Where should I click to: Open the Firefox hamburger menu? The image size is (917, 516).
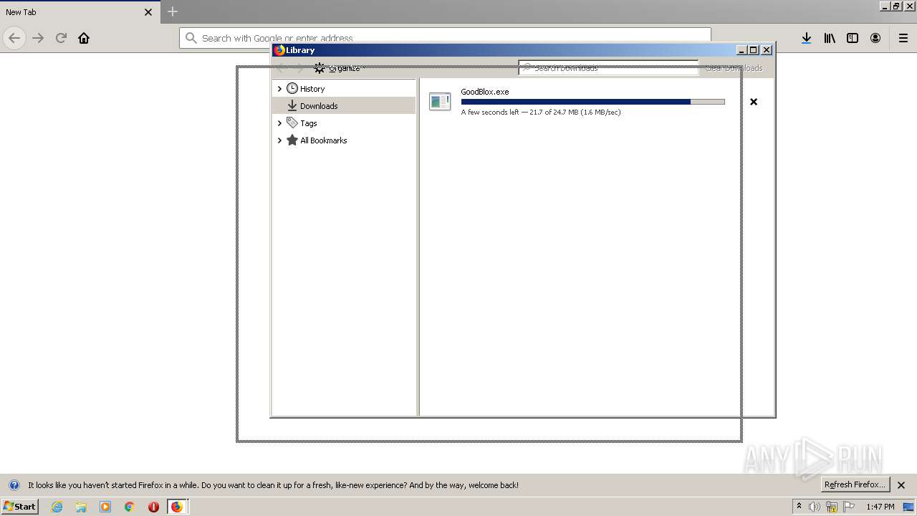pyautogui.click(x=903, y=38)
